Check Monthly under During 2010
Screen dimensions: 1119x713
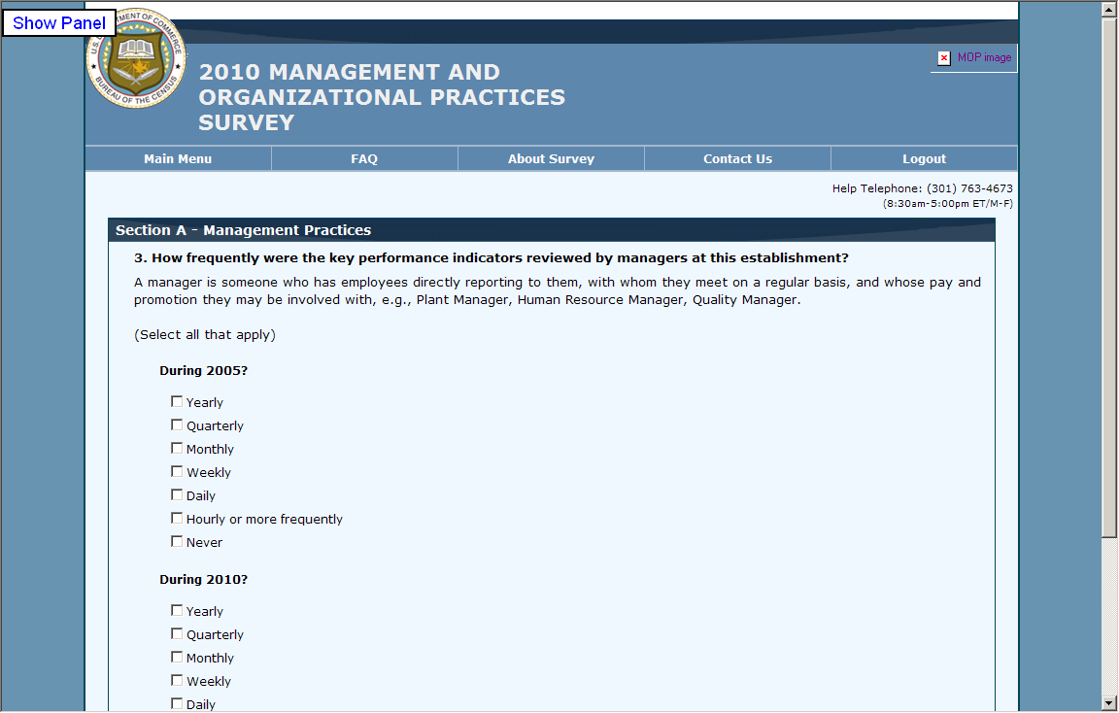[x=177, y=657]
